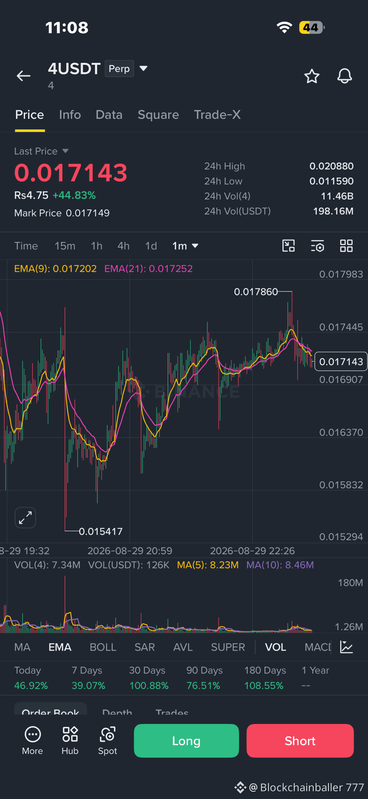Open the Data tab
This screenshot has height=799, width=368.
coord(109,115)
